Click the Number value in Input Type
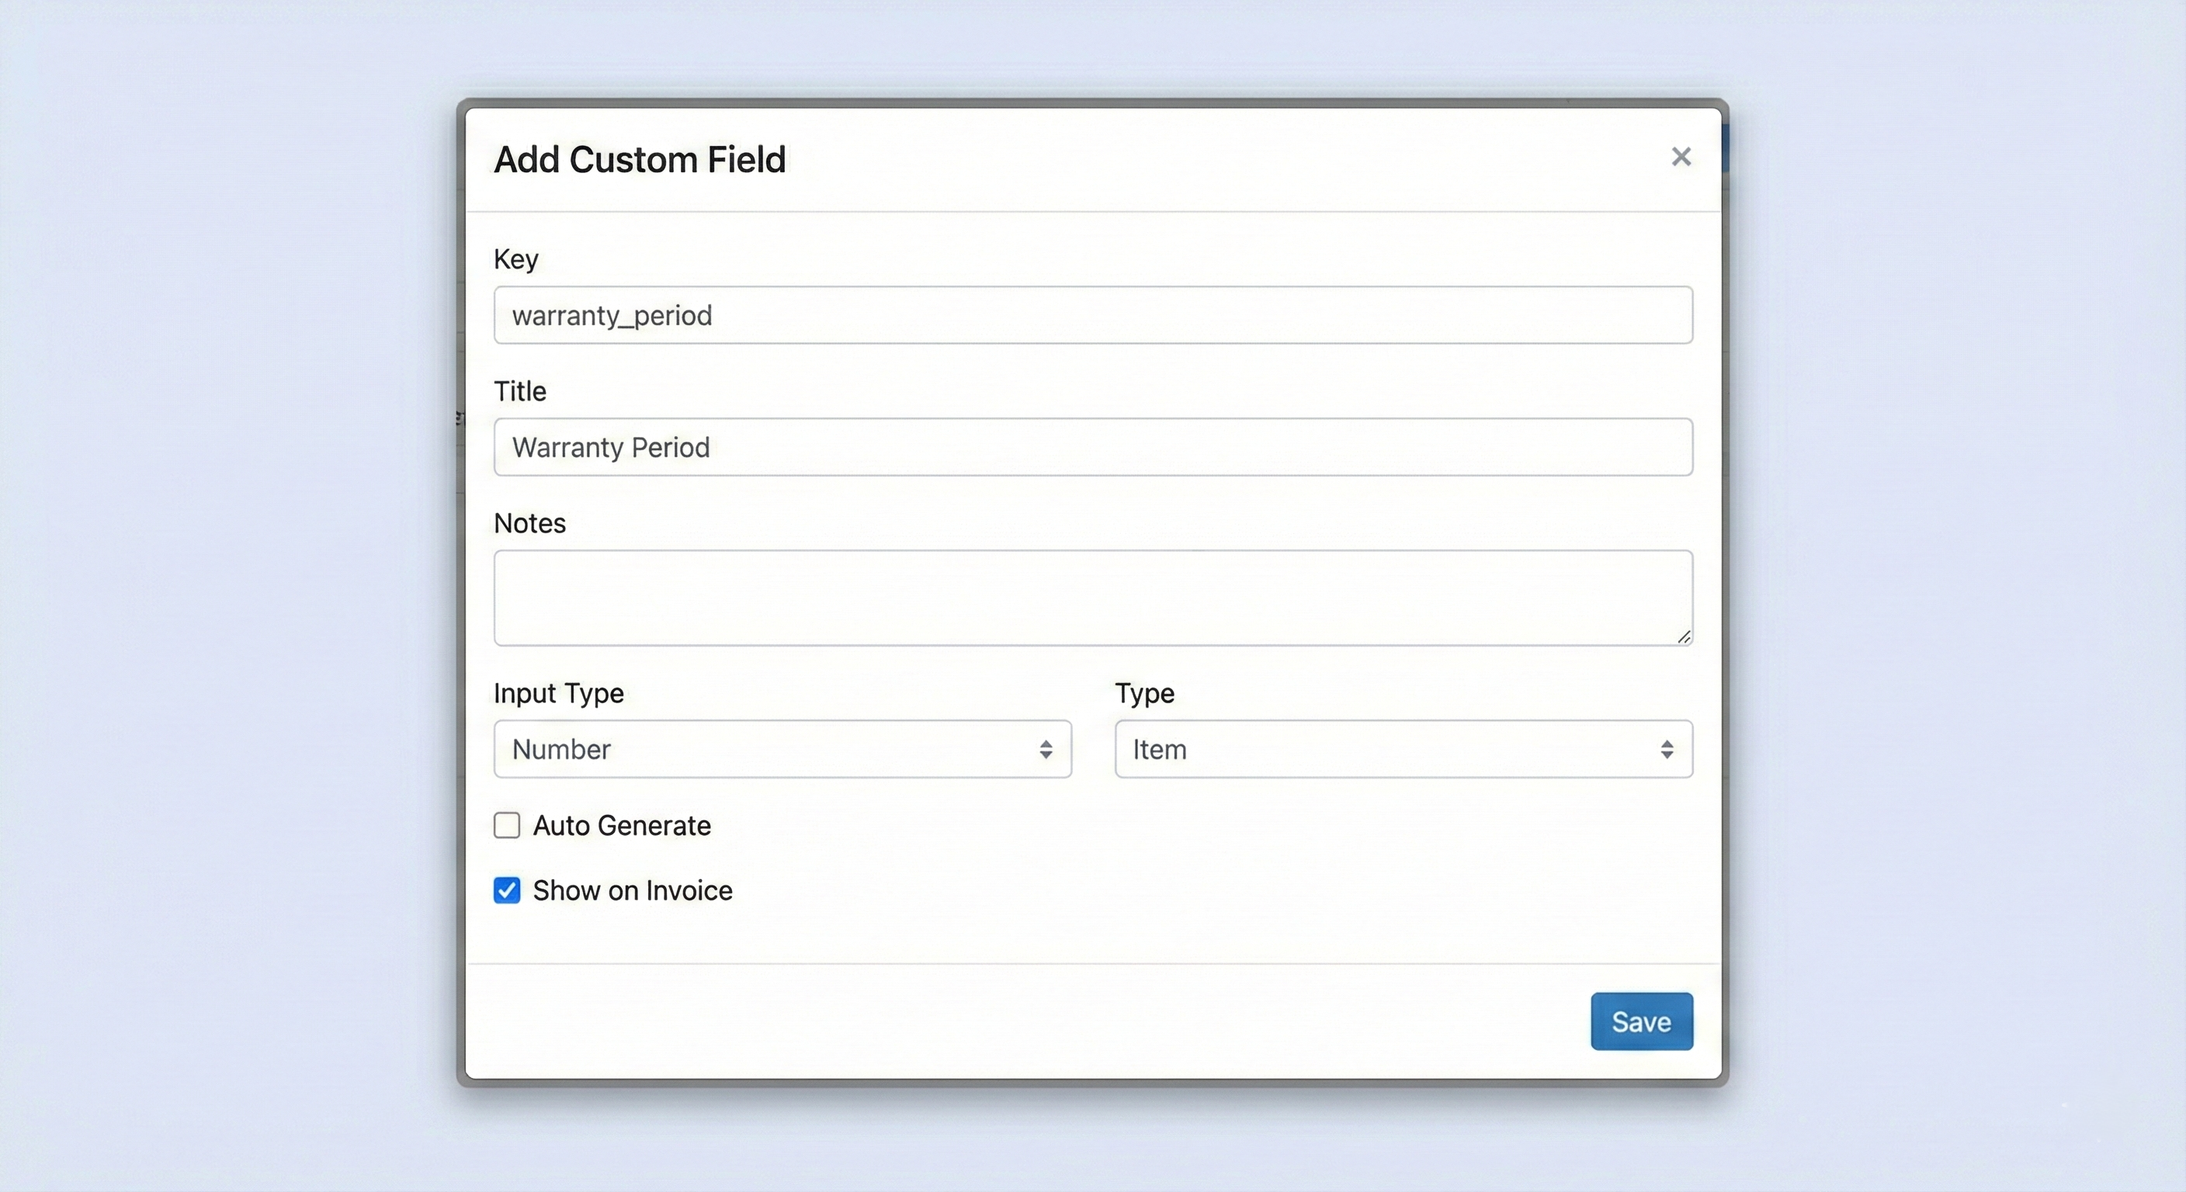 coord(562,749)
